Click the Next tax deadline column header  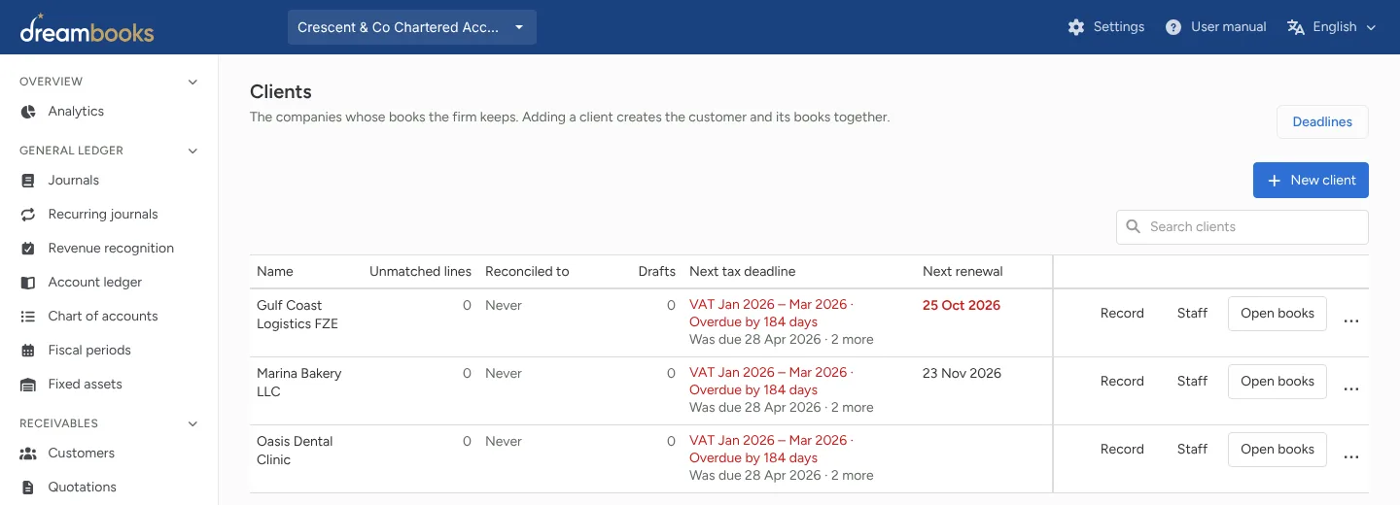(x=743, y=272)
